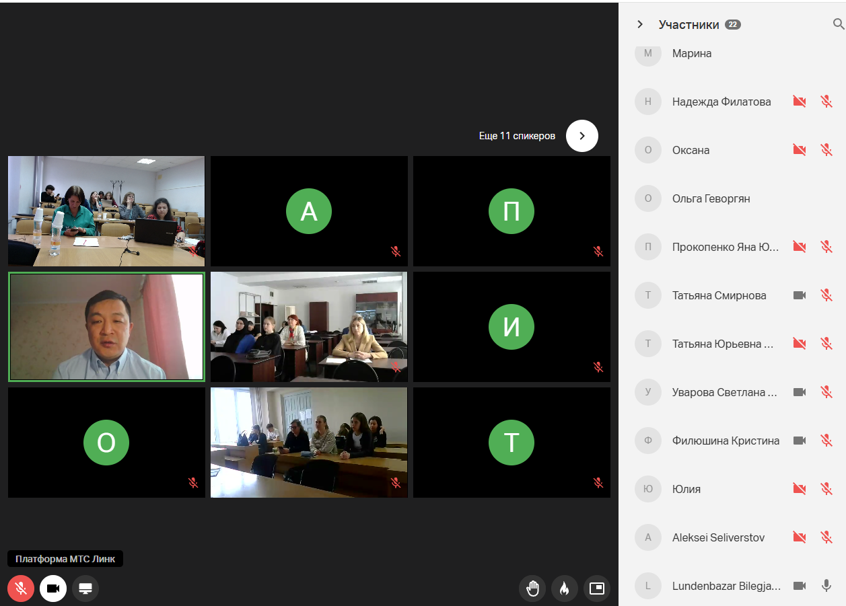Select the video tile with the green Т avatar
Image resolution: width=846 pixels, height=606 pixels.
click(x=512, y=443)
